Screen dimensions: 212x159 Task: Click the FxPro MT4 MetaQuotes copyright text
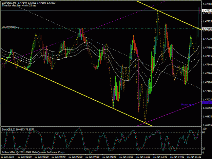[x=33, y=152]
